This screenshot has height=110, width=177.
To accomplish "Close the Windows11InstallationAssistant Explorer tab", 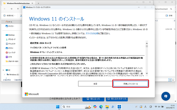I will [32, 3].
